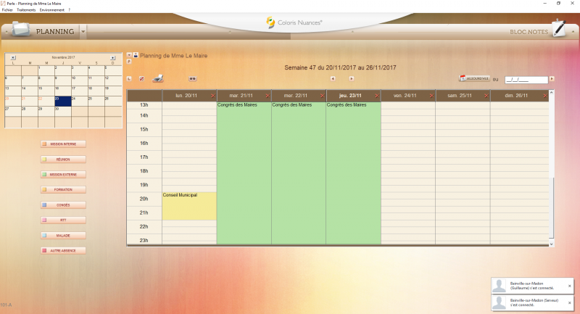The image size is (580, 314).
Task: Open the Environnement menu
Action: [51, 9]
